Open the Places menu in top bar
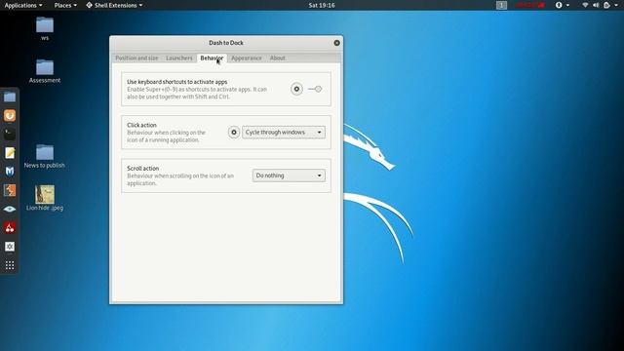 (65, 5)
